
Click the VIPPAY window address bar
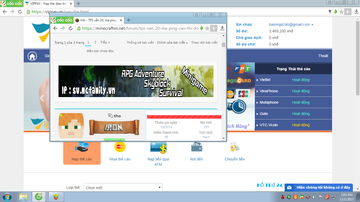[x=177, y=12]
